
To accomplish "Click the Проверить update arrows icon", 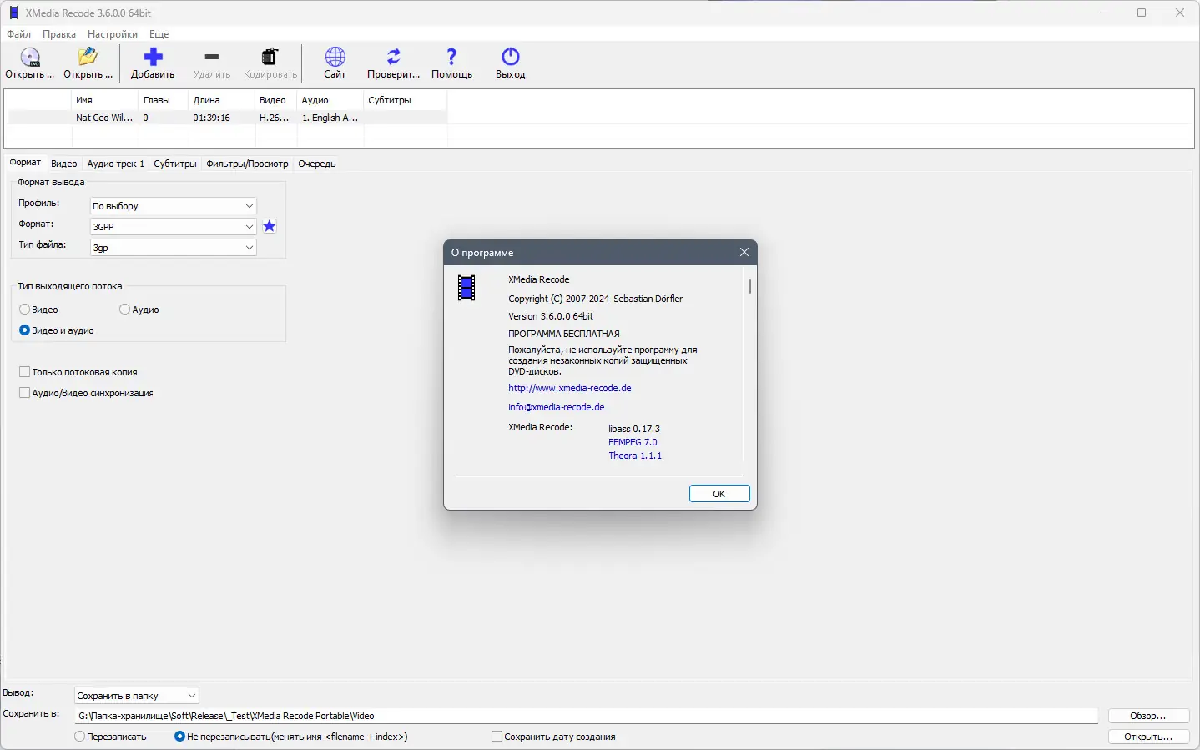I will [393, 57].
